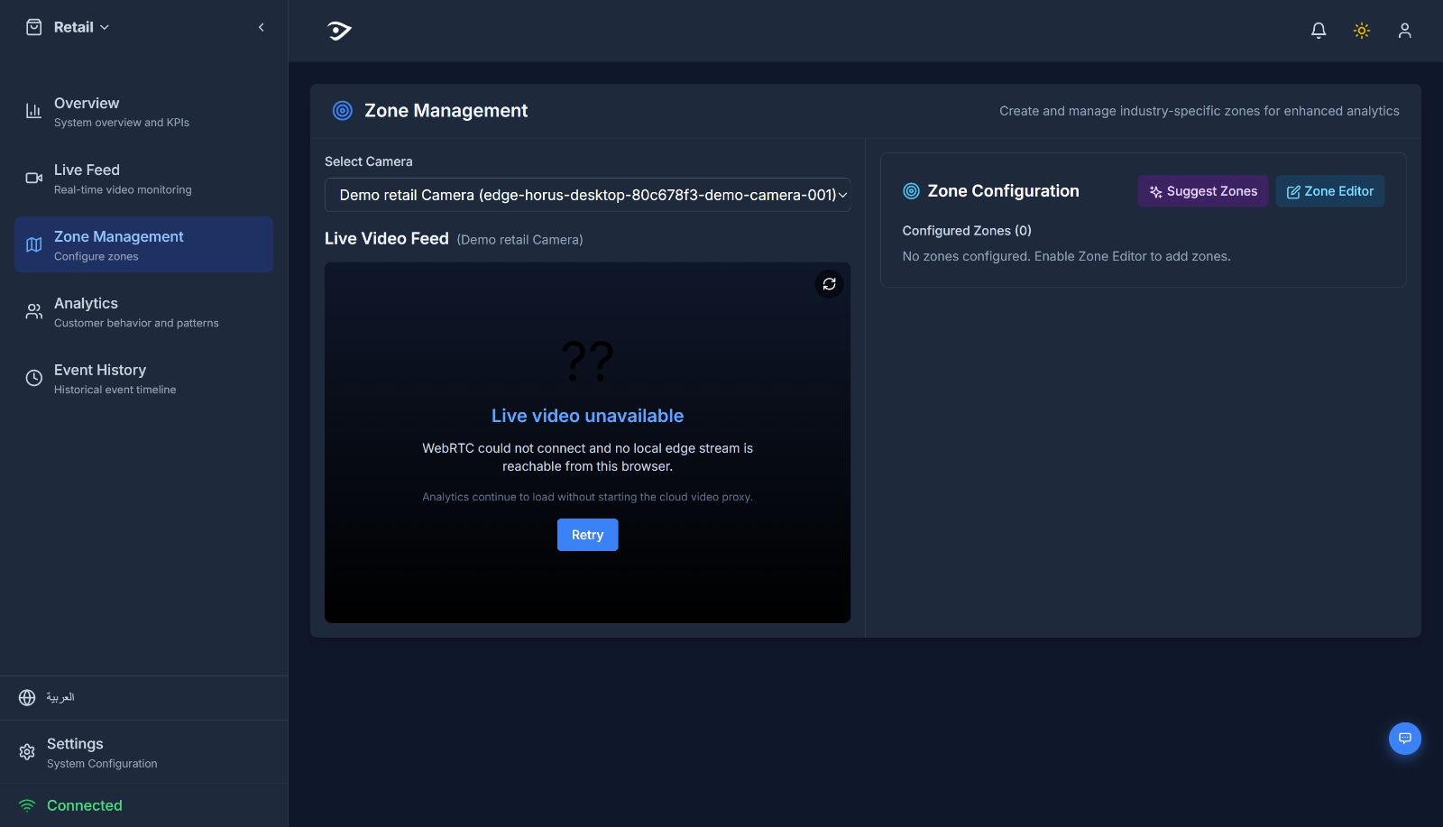Switch language to Arabic
This screenshot has height=827, width=1443.
[x=60, y=697]
